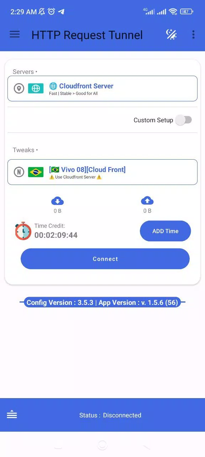Tap the teal globe server icon
The image size is (205, 457).
(36, 88)
